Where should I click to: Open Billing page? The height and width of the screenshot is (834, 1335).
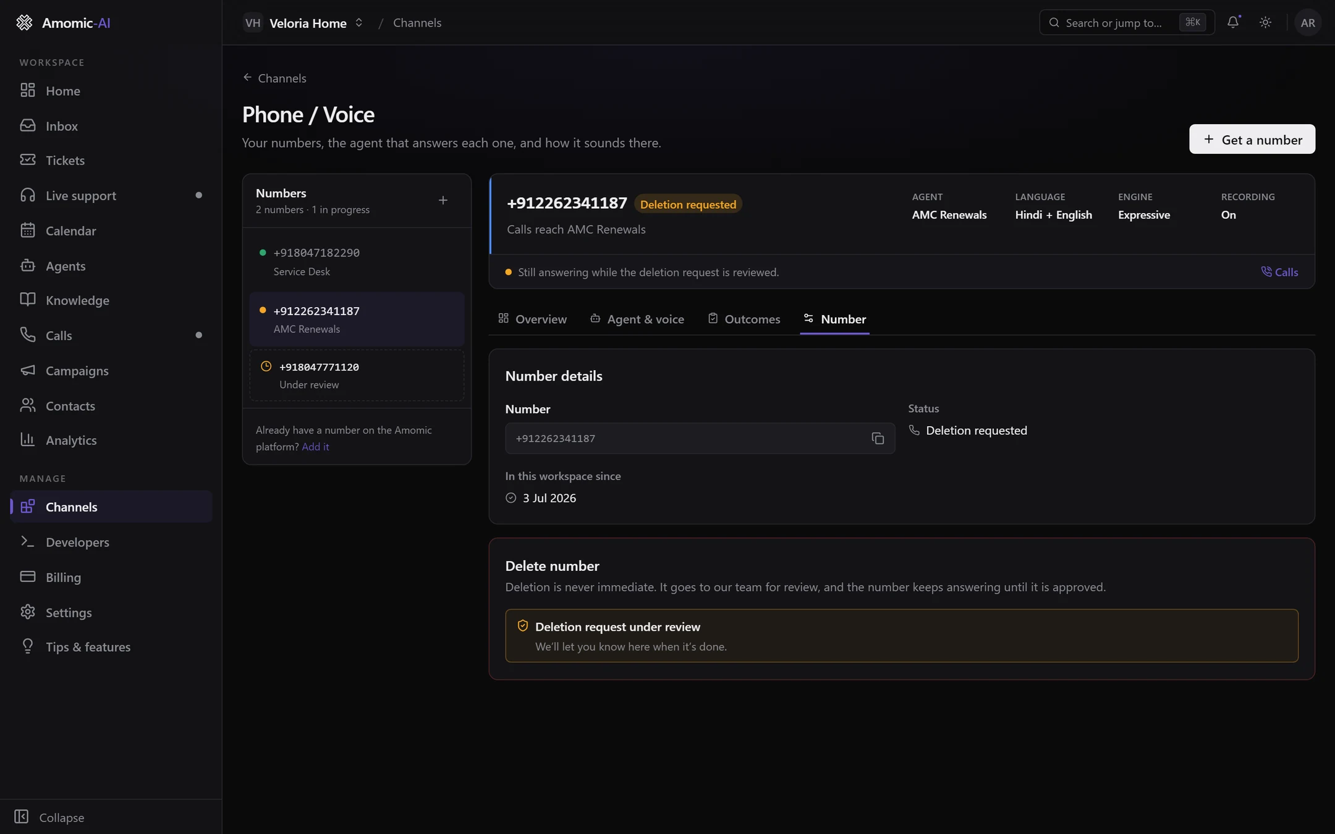coord(111,577)
